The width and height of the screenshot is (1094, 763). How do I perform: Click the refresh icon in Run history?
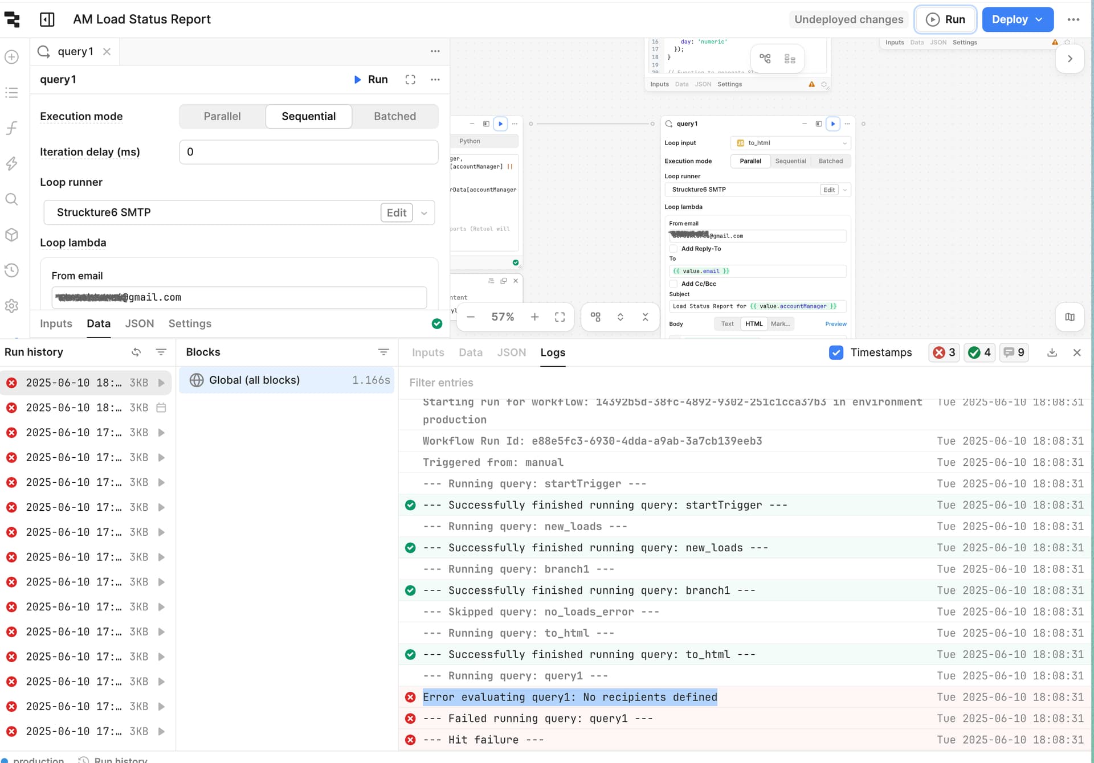pyautogui.click(x=136, y=352)
